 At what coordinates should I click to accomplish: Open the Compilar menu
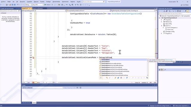tap(29, 2)
